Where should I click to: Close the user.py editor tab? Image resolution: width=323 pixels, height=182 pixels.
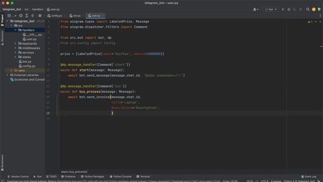[103, 16]
